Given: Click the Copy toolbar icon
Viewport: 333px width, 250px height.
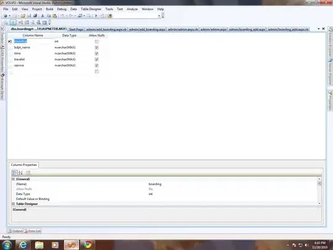Looking at the screenshot, I should click(49, 15).
